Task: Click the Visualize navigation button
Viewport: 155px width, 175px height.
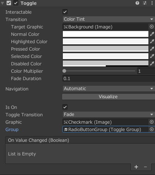Action: click(108, 97)
